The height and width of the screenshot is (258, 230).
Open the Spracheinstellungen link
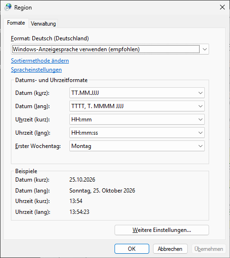(37, 70)
